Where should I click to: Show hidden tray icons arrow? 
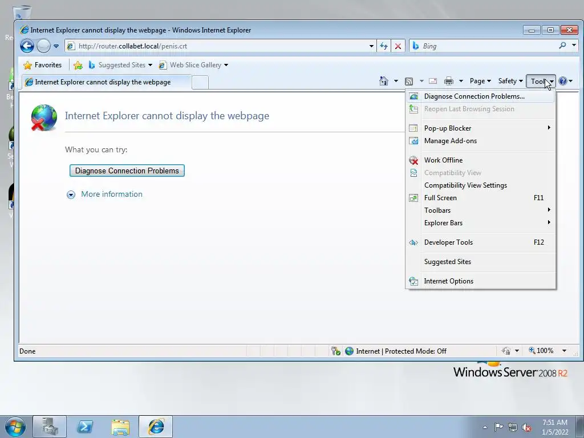pyautogui.click(x=485, y=427)
